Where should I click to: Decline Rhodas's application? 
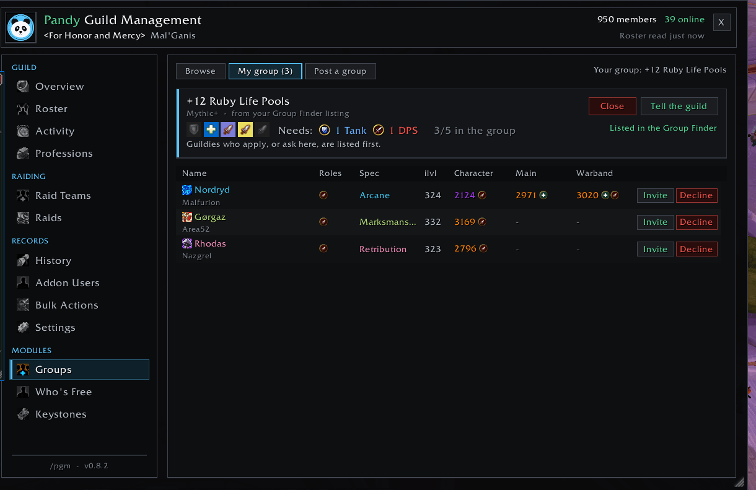point(697,249)
